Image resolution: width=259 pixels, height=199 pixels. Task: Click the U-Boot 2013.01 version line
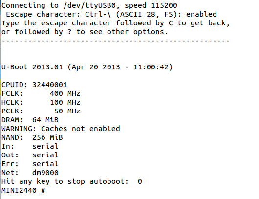[x=87, y=67]
